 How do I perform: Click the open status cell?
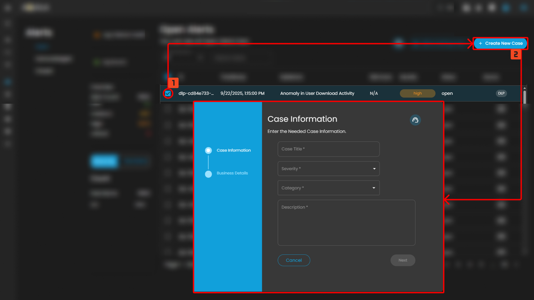point(447,93)
